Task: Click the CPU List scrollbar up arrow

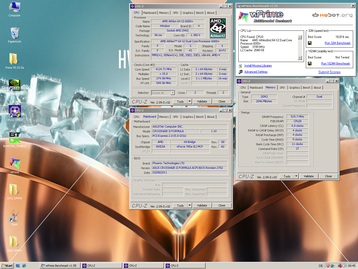Action: pyautogui.click(x=300, y=37)
